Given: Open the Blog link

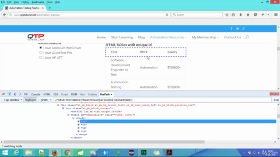Looking at the screenshot, I should tap(141, 37).
